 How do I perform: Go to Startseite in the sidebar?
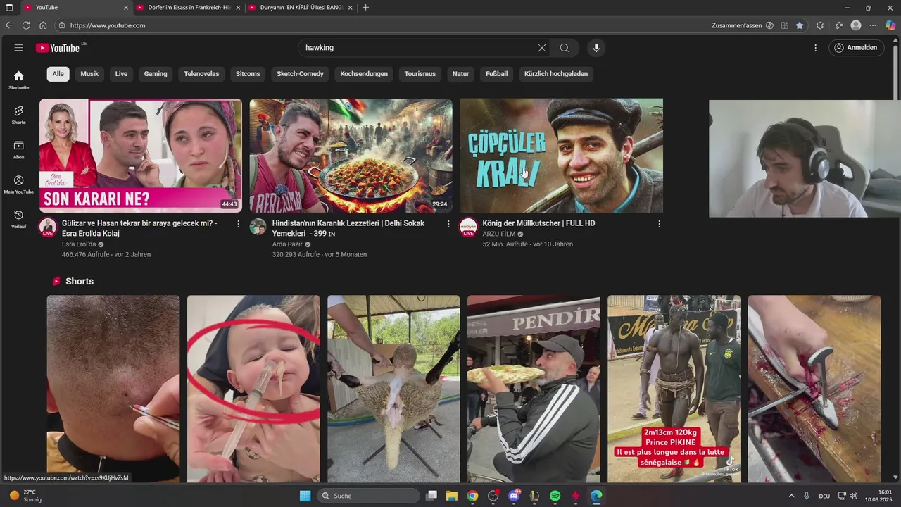click(19, 80)
